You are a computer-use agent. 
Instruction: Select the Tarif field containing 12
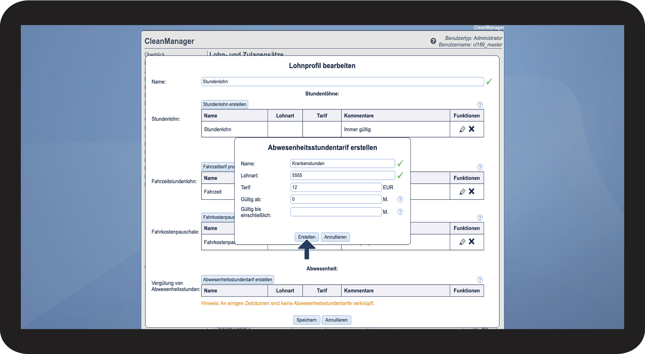[336, 187]
